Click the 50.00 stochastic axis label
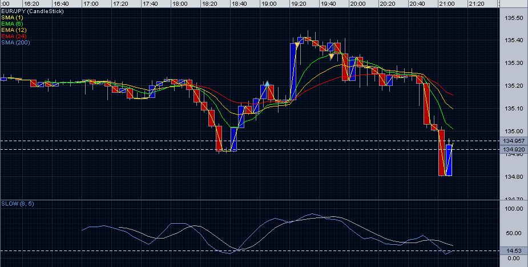Screen dimensions: 528x267 click(x=514, y=233)
